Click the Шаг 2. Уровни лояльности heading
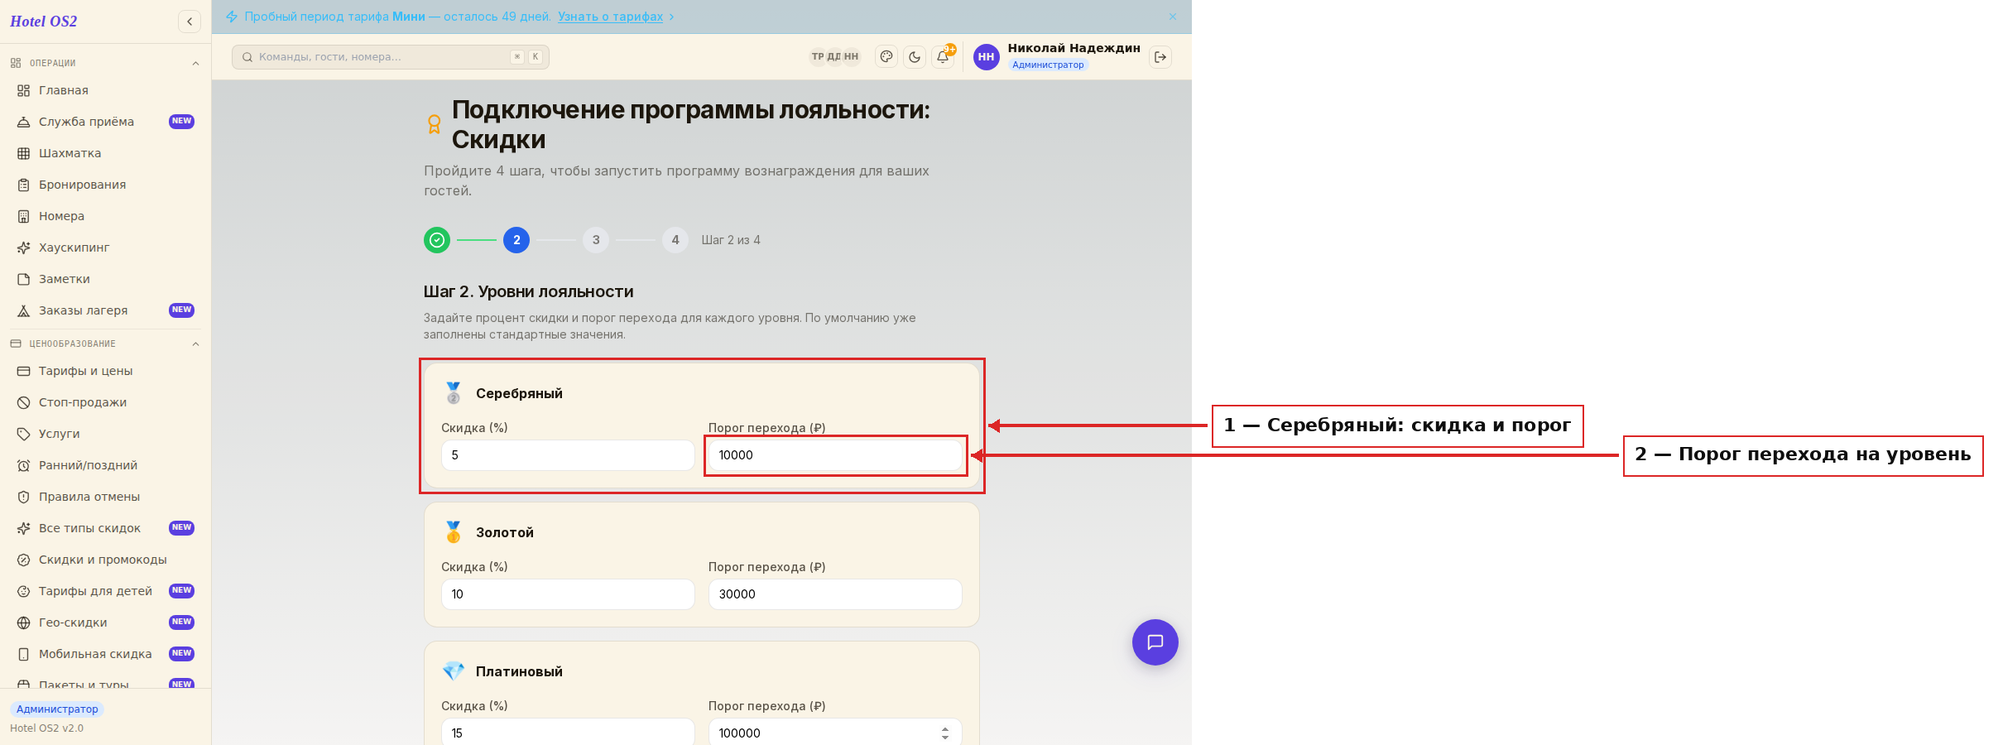The image size is (2003, 745). click(529, 291)
